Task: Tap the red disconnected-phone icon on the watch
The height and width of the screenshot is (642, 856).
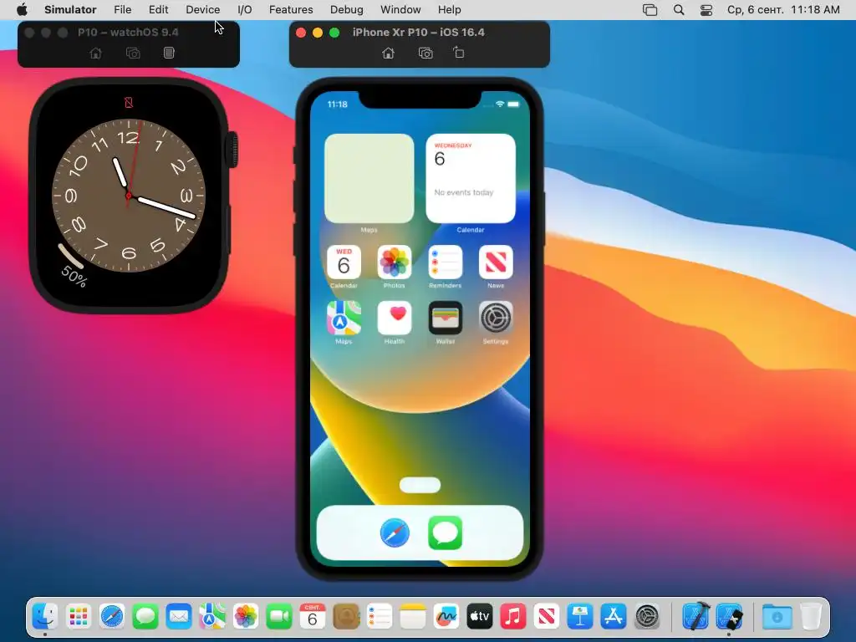Action: [129, 103]
